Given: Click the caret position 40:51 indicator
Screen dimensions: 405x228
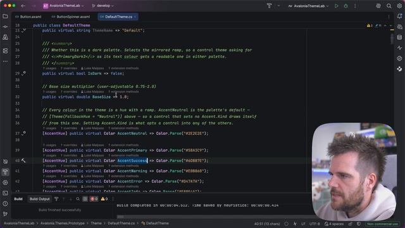Looking at the screenshot, I should point(267,224).
